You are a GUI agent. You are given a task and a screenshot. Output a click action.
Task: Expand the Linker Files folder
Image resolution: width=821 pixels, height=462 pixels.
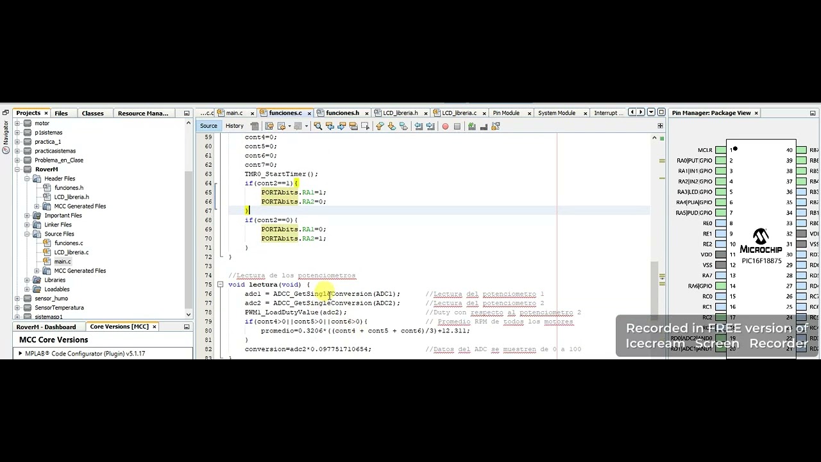pyautogui.click(x=28, y=225)
